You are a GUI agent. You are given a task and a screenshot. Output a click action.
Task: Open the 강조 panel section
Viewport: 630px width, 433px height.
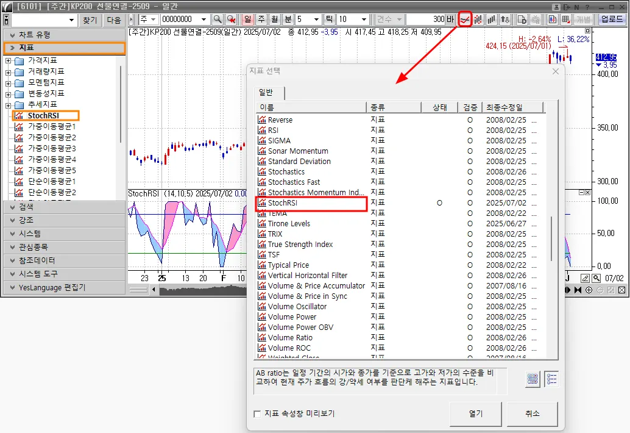point(65,220)
